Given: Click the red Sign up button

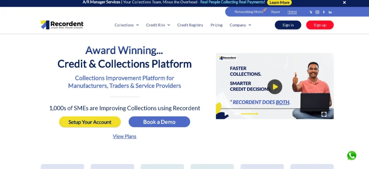Looking at the screenshot, I should tap(320, 25).
